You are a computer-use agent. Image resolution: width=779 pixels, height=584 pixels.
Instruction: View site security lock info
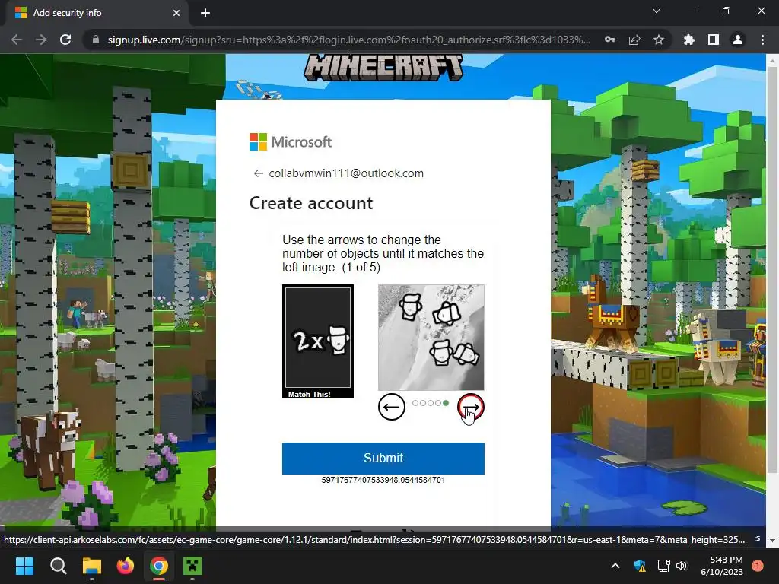pos(96,40)
